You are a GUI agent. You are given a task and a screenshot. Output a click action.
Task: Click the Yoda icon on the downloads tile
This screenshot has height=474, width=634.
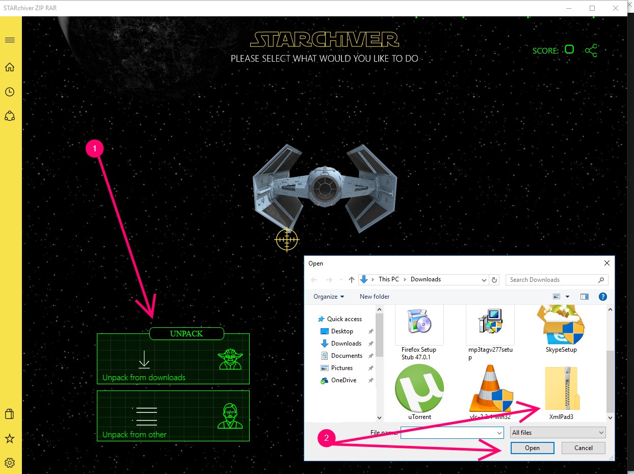(230, 359)
